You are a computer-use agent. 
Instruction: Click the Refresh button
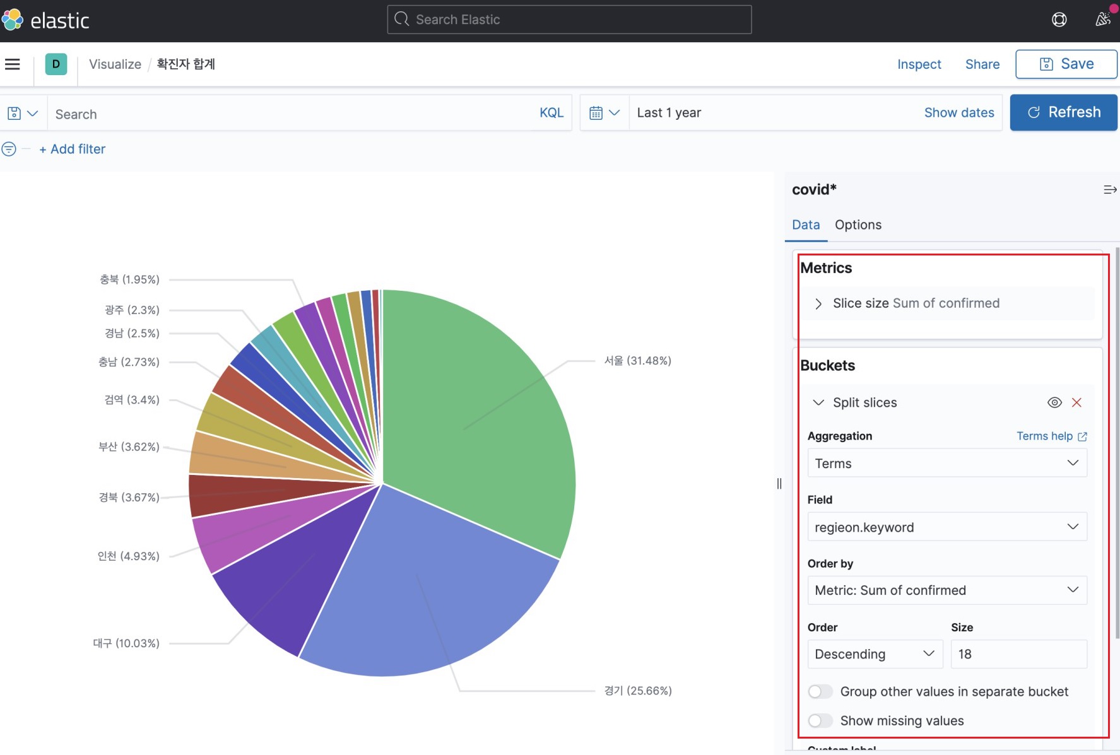[x=1064, y=112]
